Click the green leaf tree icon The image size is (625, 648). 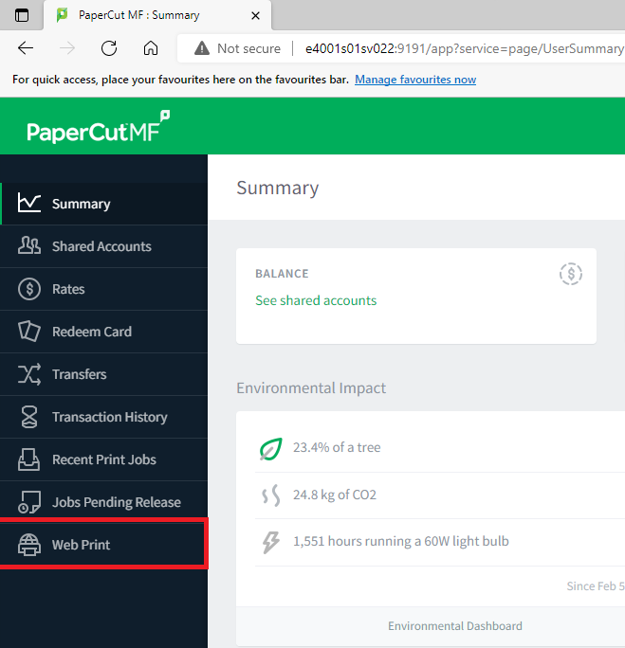tap(271, 449)
